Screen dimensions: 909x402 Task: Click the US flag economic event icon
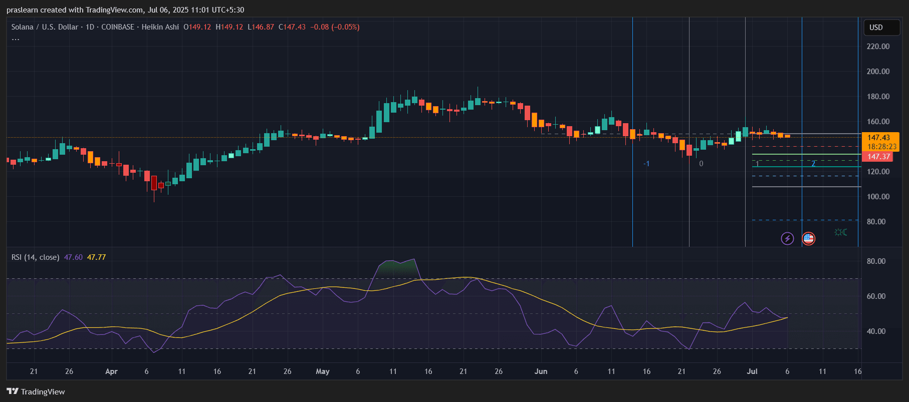[808, 238]
